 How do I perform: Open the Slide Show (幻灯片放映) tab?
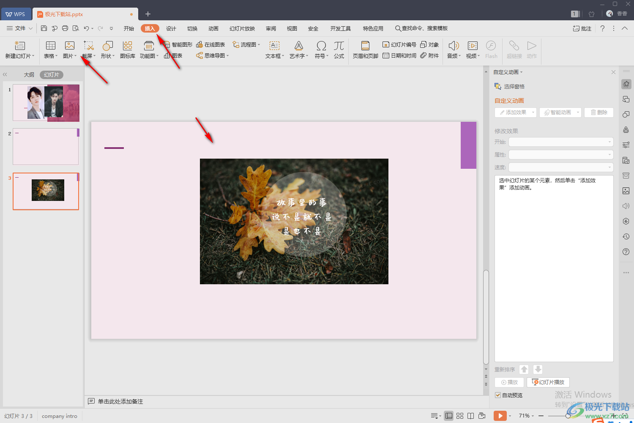242,28
